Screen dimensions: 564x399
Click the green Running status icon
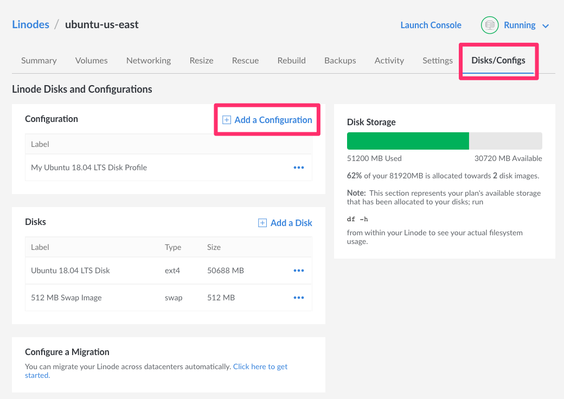(490, 25)
